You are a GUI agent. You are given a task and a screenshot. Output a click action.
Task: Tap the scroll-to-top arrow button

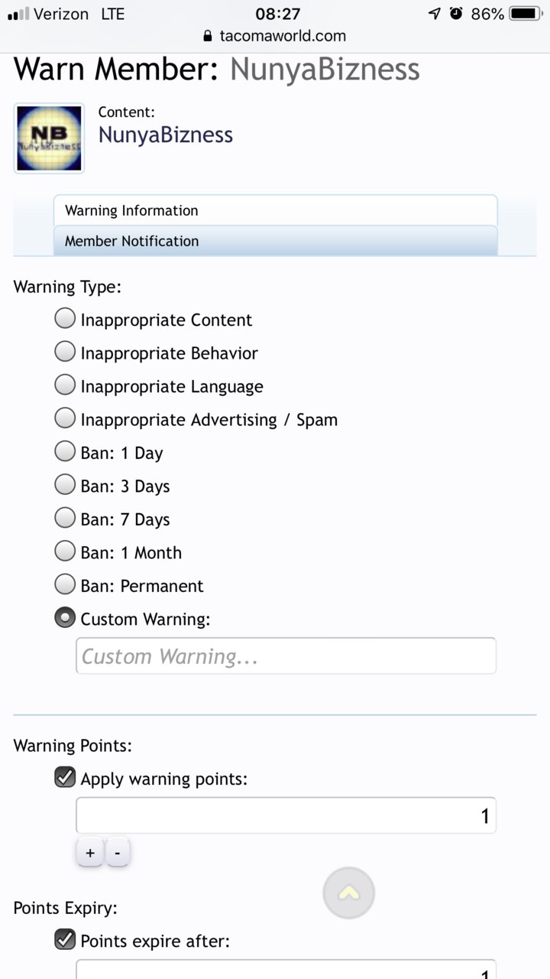pos(349,893)
